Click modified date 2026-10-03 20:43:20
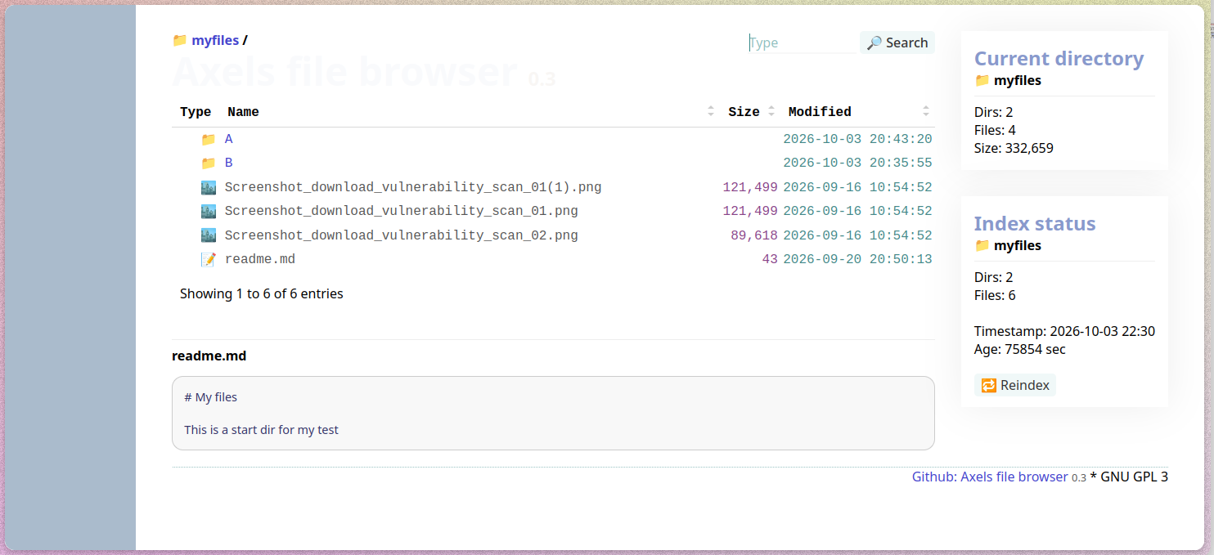This screenshot has height=555, width=1214. (858, 140)
